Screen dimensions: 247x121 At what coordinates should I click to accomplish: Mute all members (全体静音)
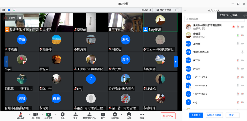coord(196,115)
